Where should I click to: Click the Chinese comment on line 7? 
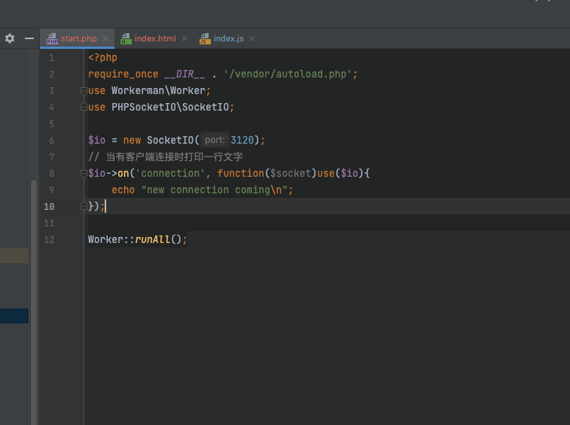coord(166,157)
